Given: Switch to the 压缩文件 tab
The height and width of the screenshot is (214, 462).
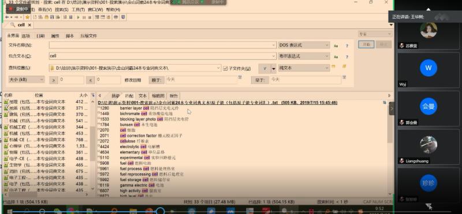Looking at the screenshot, I should [x=89, y=36].
